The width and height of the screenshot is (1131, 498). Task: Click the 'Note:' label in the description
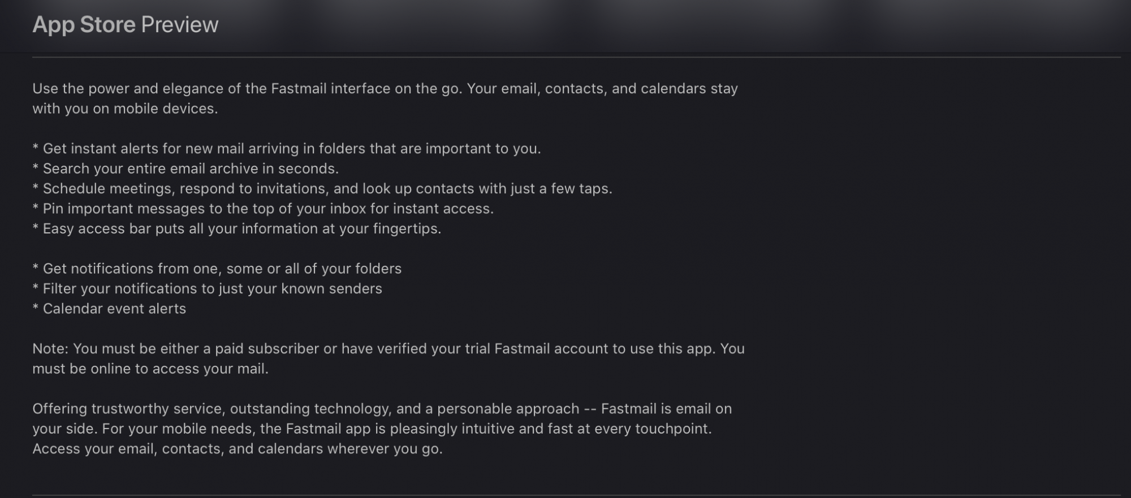(x=50, y=349)
